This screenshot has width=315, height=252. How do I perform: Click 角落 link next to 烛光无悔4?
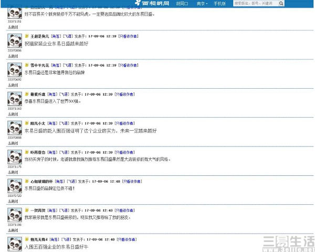54,239
